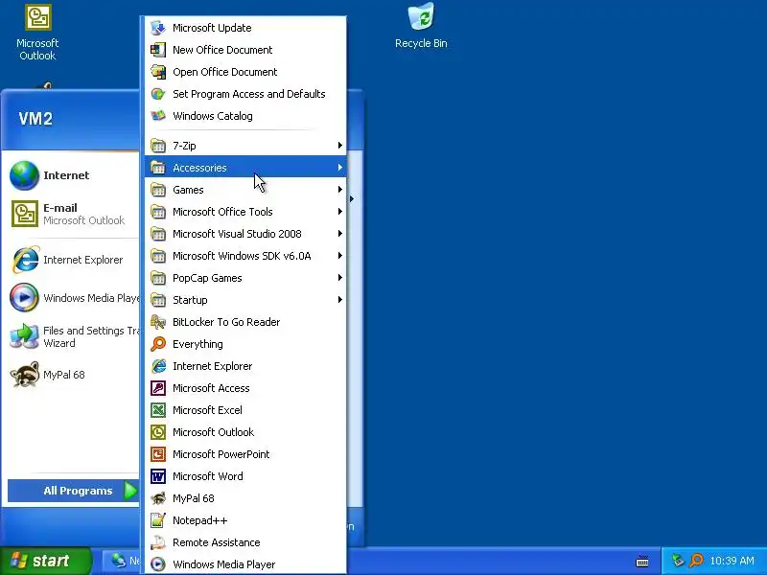Click the Internet Explorer icon in programs list
Viewport: 767px width, 575px height.
(157, 366)
